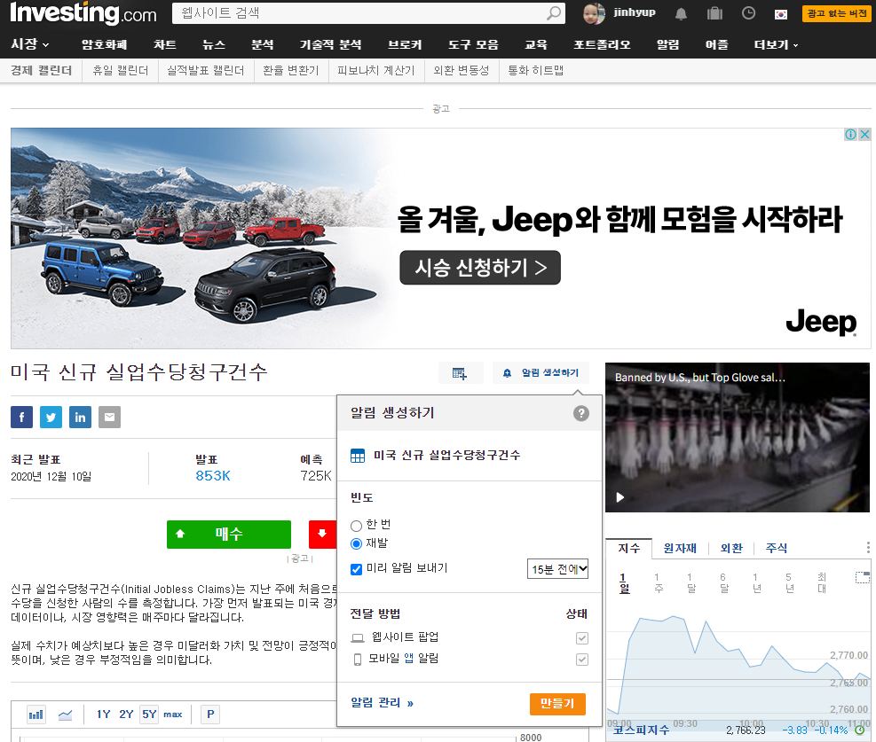Open 실적발표 캘린더 submenu
Image resolution: width=876 pixels, height=742 pixels.
coord(206,70)
